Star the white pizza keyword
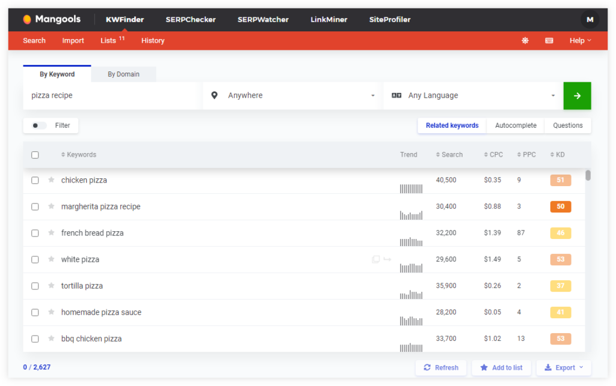Screen dimensions: 616x386 pyautogui.click(x=51, y=259)
